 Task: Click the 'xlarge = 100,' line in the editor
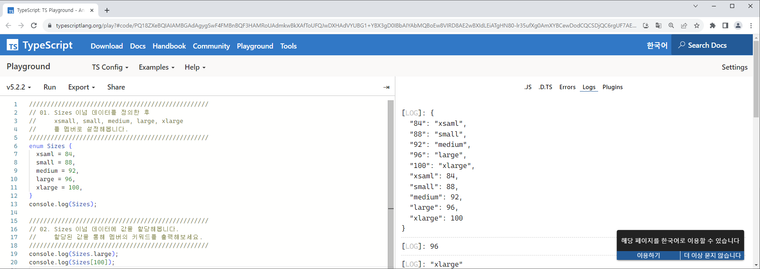coord(59,187)
